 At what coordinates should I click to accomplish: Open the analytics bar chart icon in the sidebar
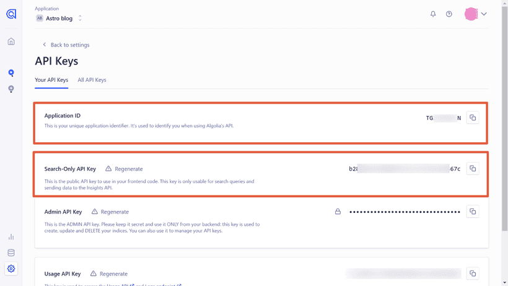(11, 237)
